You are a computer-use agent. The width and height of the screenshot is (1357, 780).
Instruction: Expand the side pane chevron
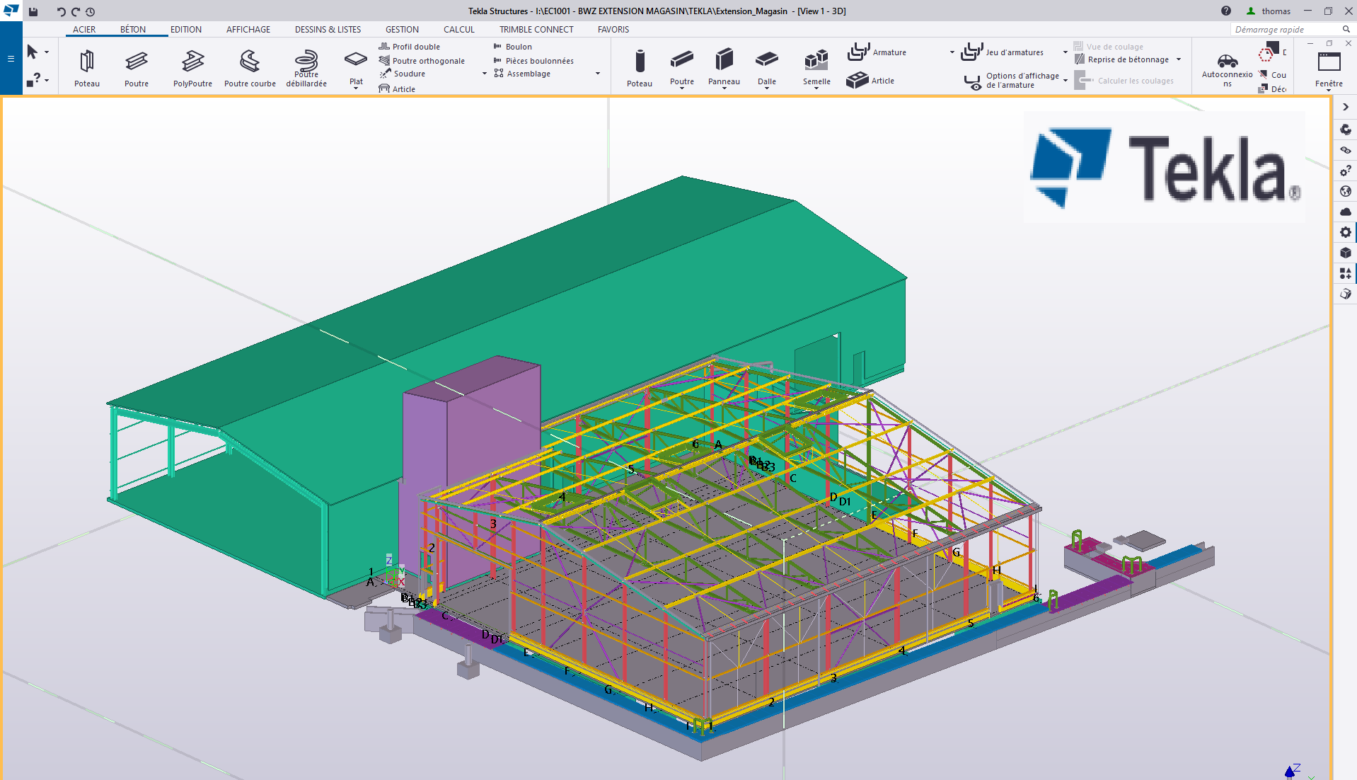tap(1346, 107)
